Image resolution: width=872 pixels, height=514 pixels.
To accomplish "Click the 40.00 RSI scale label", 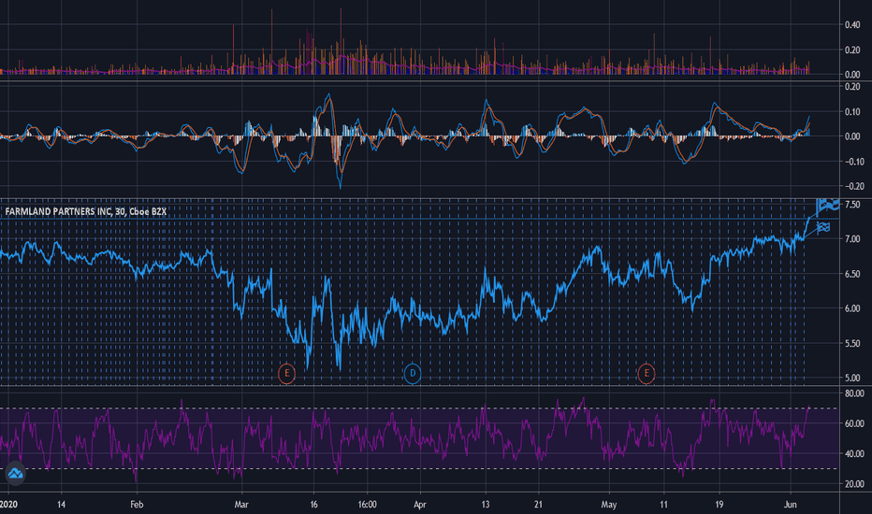I will (854, 453).
